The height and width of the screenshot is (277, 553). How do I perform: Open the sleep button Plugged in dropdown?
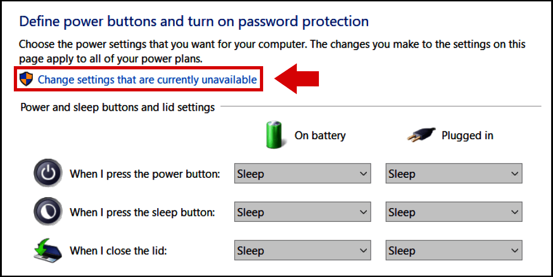[x=453, y=212]
